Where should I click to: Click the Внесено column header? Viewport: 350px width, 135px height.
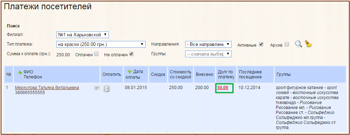(x=205, y=75)
